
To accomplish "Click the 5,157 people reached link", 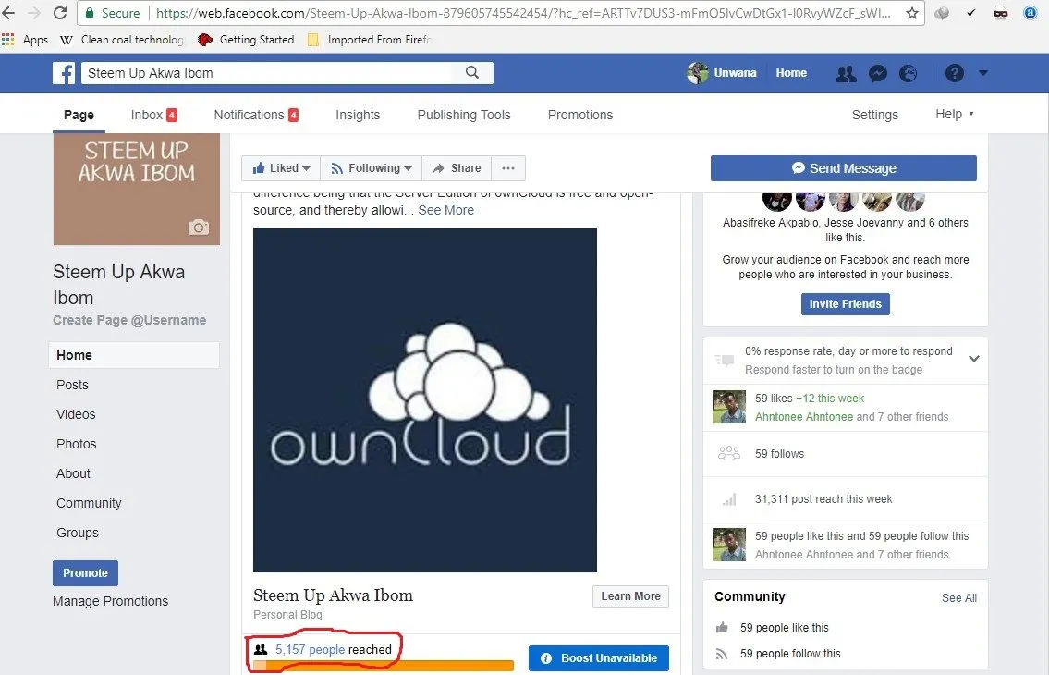I will coord(311,649).
